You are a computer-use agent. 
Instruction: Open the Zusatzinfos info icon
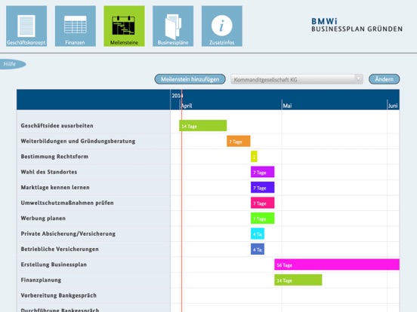222,26
